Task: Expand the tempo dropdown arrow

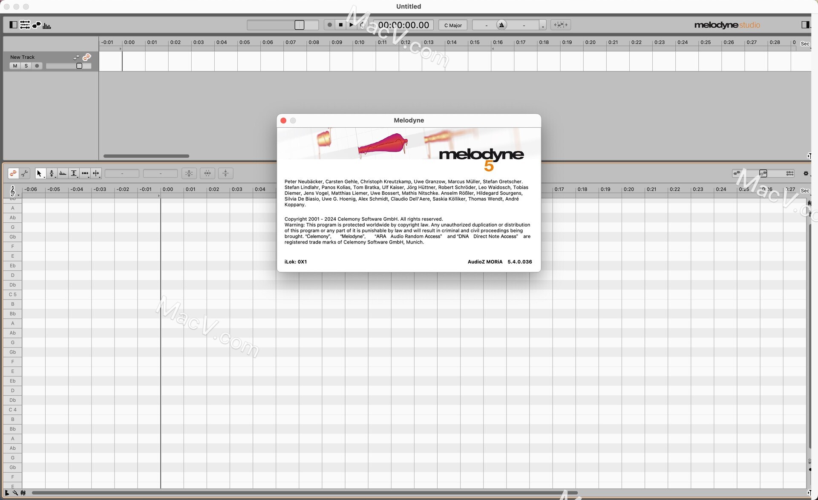Action: coord(542,26)
